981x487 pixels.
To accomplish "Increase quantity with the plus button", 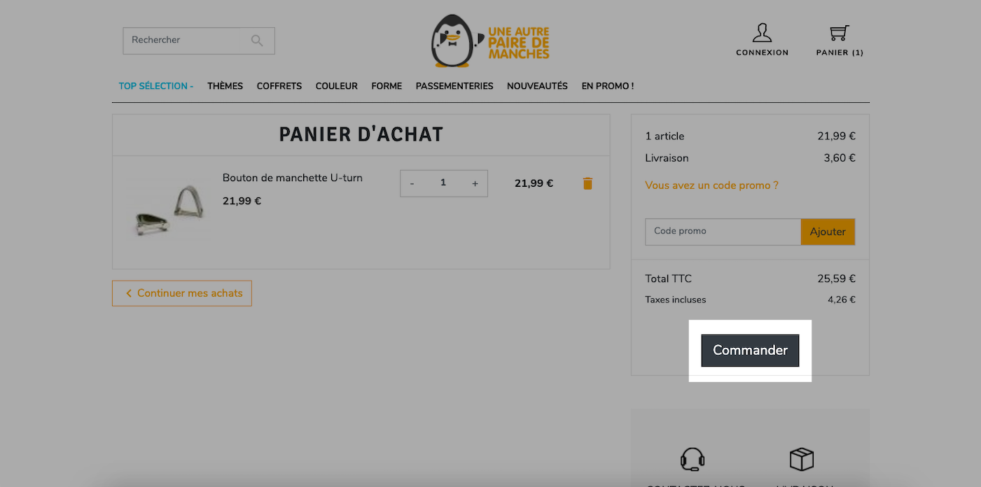I will [475, 183].
